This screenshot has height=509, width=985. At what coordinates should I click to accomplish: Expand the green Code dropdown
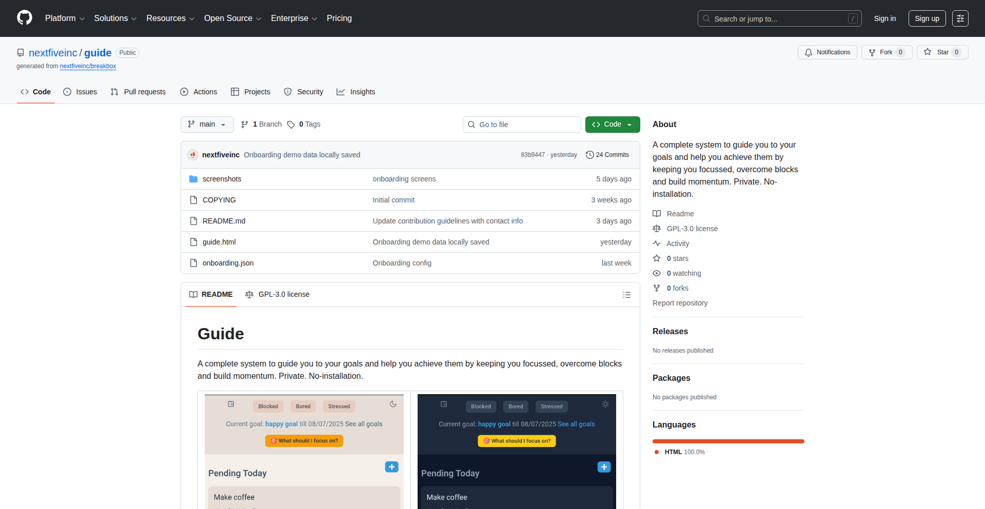[612, 125]
